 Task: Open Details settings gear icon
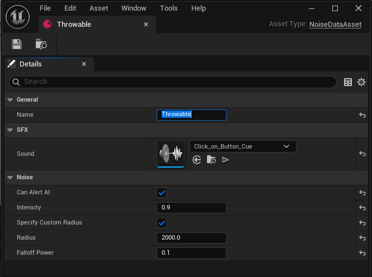pos(361,82)
